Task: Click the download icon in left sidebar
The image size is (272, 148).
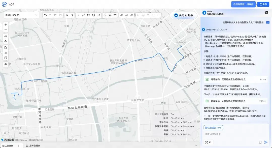Action: (6, 53)
